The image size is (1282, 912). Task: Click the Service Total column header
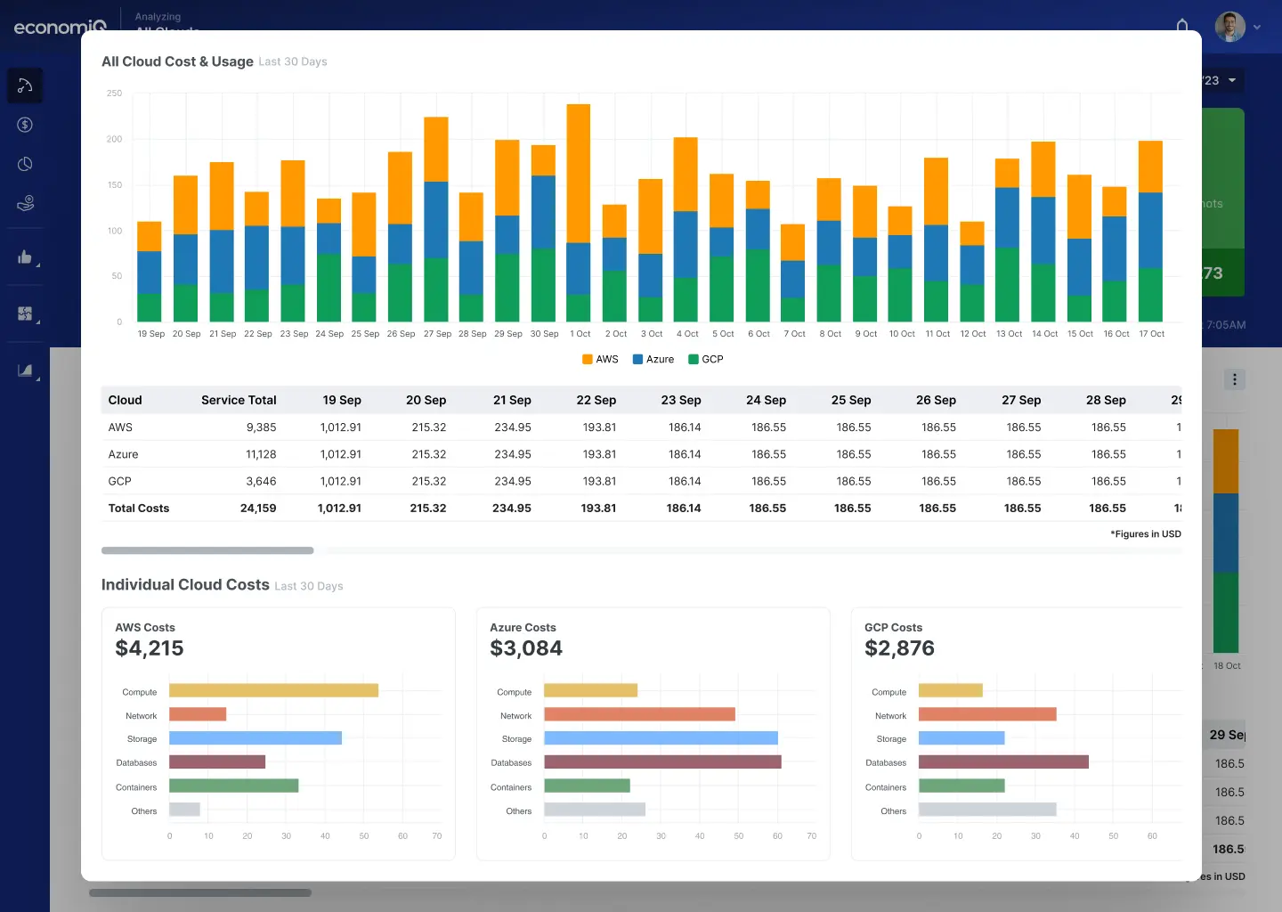pos(239,400)
